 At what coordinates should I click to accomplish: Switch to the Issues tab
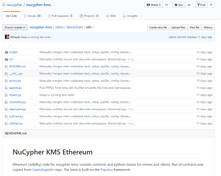pyautogui.click(x=32, y=16)
